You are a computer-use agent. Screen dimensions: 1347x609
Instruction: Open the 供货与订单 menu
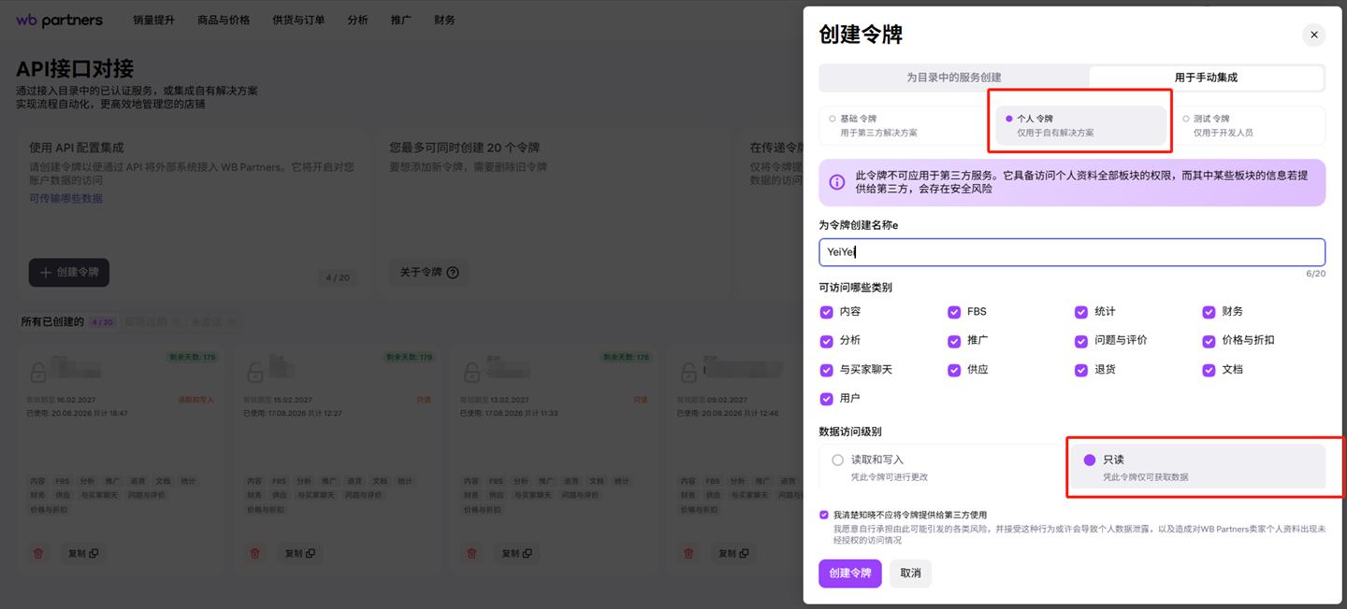pyautogui.click(x=298, y=20)
